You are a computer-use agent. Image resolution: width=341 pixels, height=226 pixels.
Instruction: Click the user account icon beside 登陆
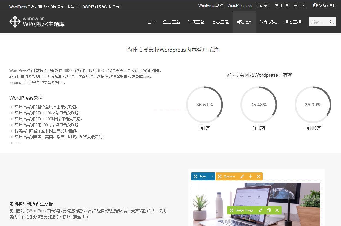tap(315, 5)
